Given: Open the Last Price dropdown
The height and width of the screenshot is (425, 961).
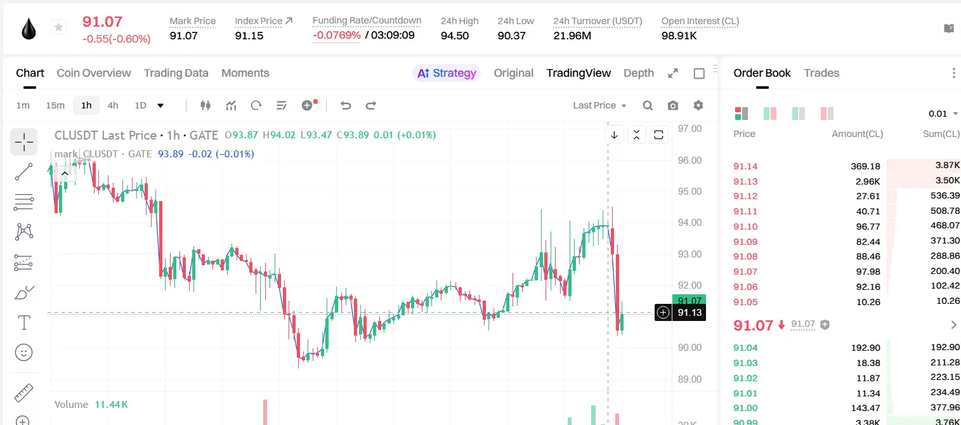Looking at the screenshot, I should click(599, 105).
